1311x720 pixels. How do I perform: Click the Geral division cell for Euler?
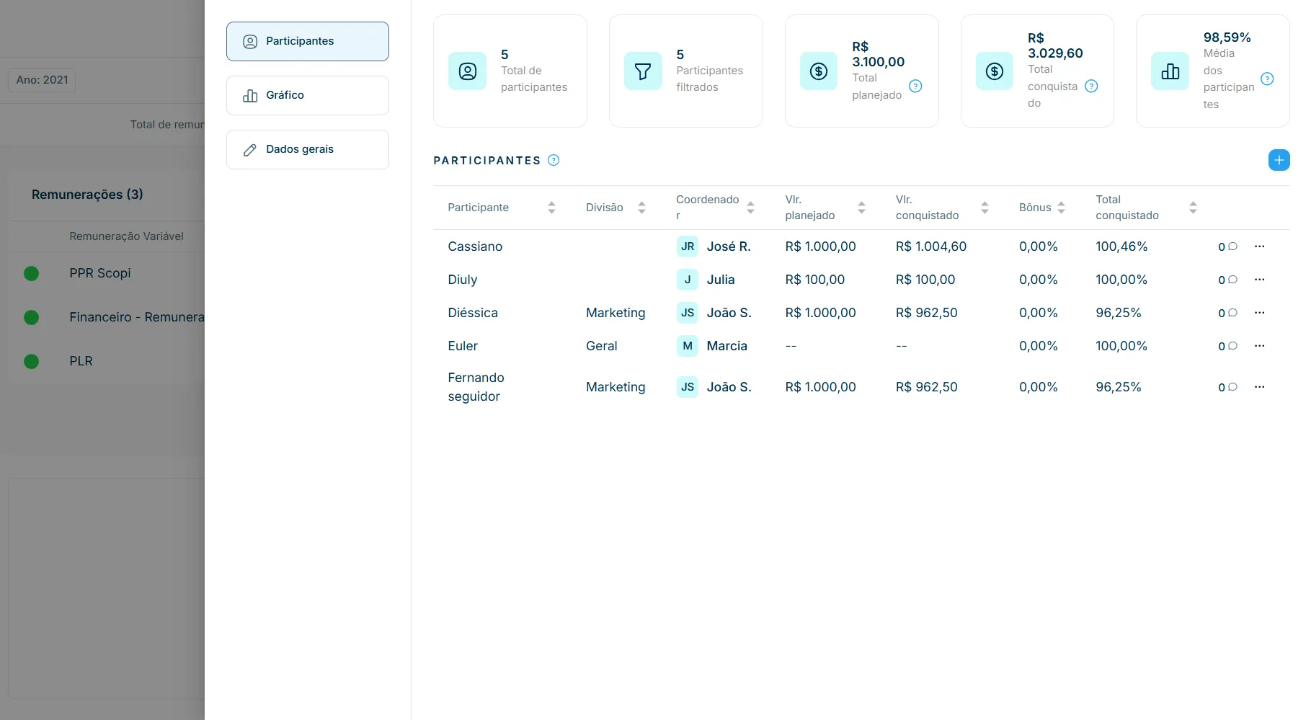(602, 346)
